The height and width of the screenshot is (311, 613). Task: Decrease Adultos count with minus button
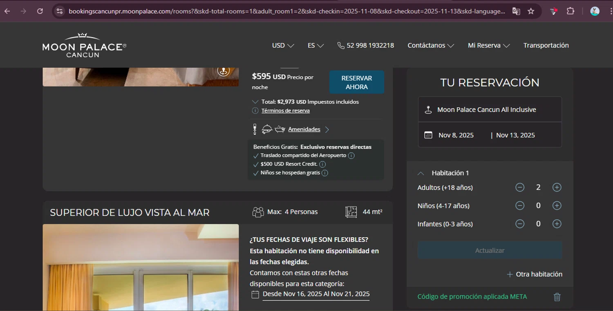click(520, 187)
